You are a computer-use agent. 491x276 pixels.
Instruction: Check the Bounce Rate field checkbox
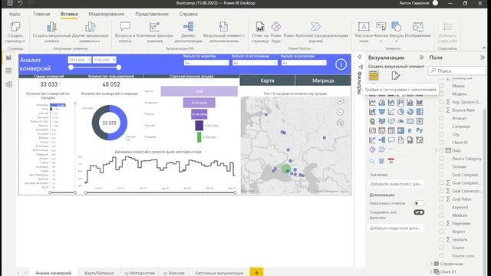[442, 110]
